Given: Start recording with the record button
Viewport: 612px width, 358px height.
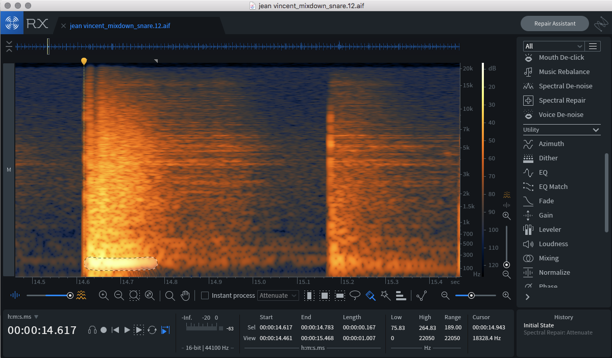Looking at the screenshot, I should click(104, 330).
